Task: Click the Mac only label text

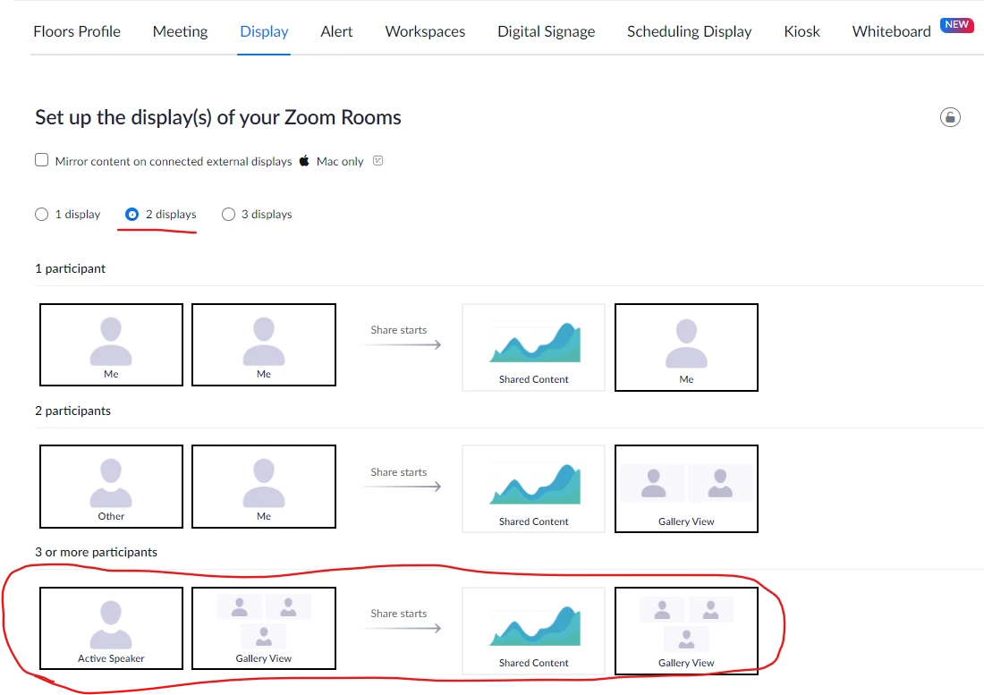Action: [340, 161]
